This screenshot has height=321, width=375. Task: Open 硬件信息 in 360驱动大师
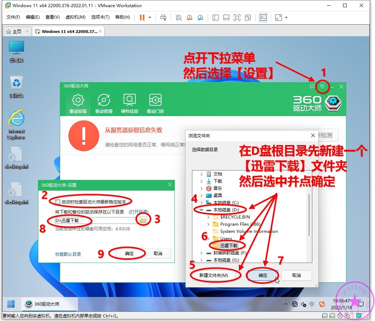130,104
